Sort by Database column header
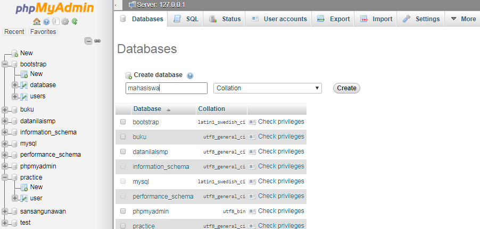The width and height of the screenshot is (480, 229). (147, 109)
